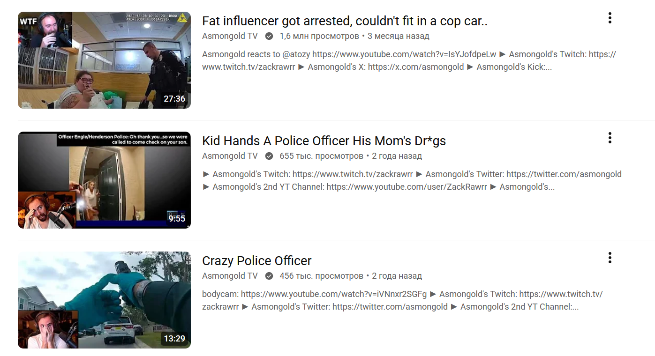The height and width of the screenshot is (356, 655).
Task: Open video titled Crazy Police Officer
Action: tap(257, 261)
